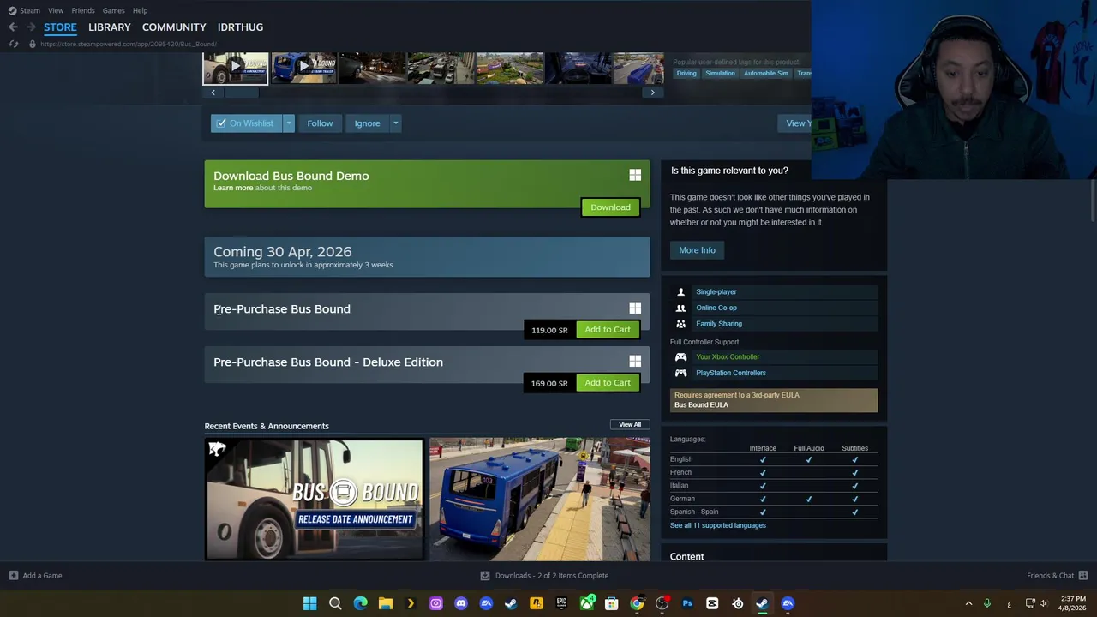
Task: Go forward with the right arrow navigation icon
Action: (31, 27)
